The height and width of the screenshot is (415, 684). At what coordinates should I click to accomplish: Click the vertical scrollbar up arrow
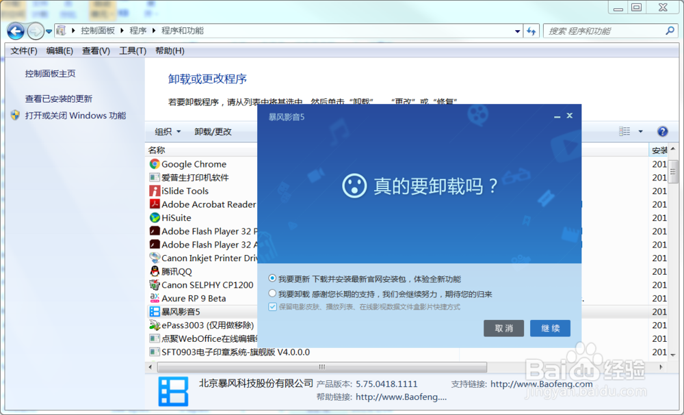tap(672, 149)
